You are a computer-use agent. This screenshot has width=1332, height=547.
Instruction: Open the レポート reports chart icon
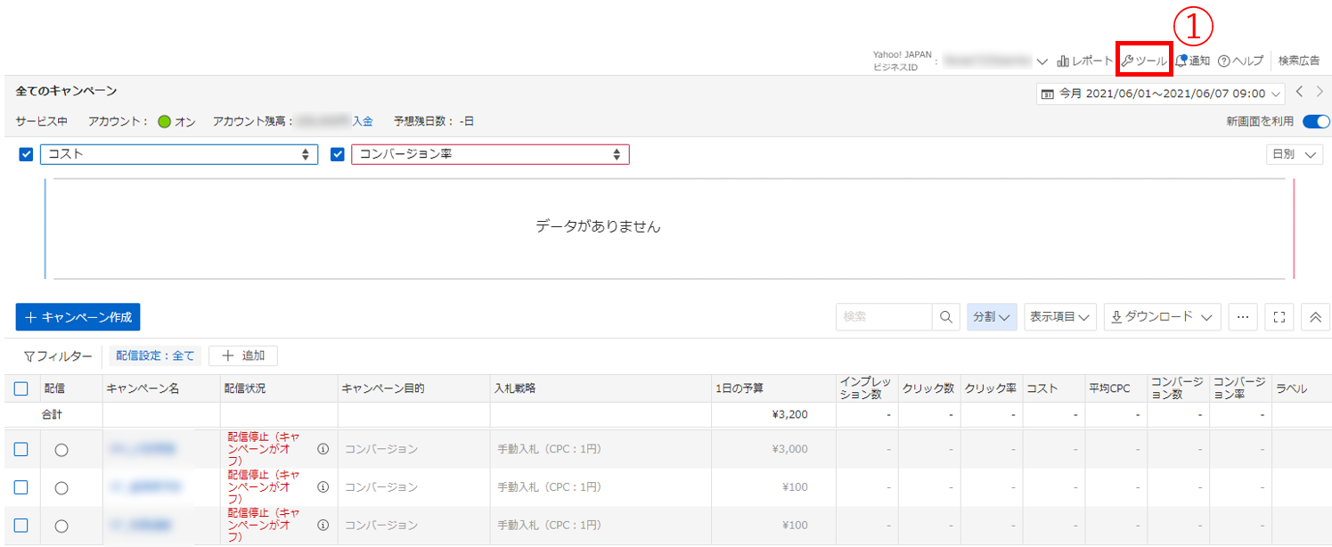(1063, 61)
